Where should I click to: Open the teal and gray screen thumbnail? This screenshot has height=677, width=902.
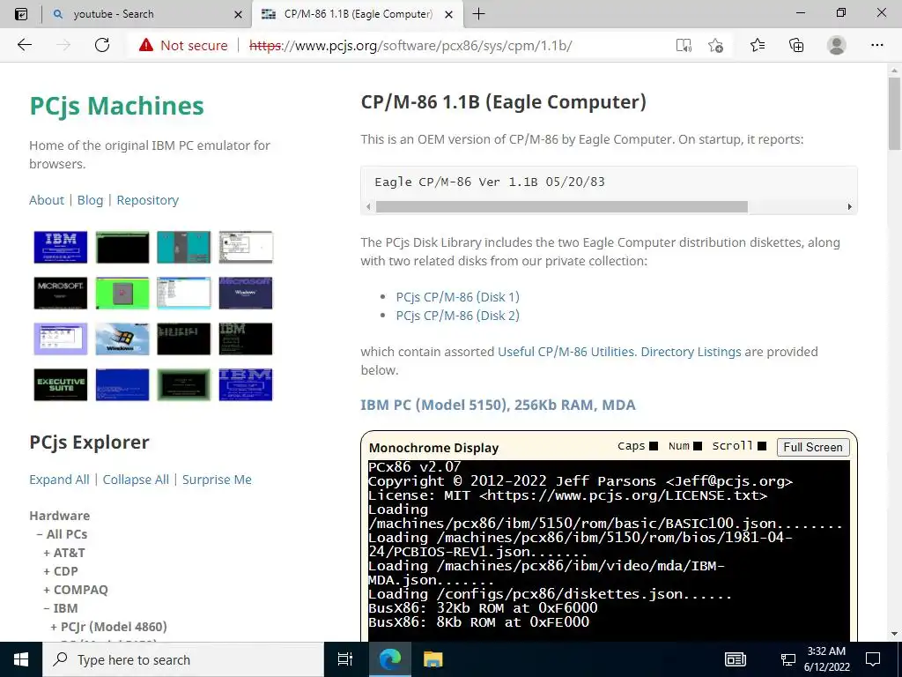tap(183, 247)
